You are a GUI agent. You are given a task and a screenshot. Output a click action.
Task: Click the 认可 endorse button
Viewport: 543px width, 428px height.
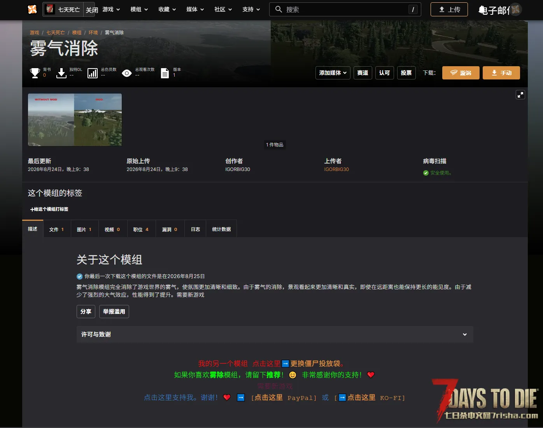[384, 73]
